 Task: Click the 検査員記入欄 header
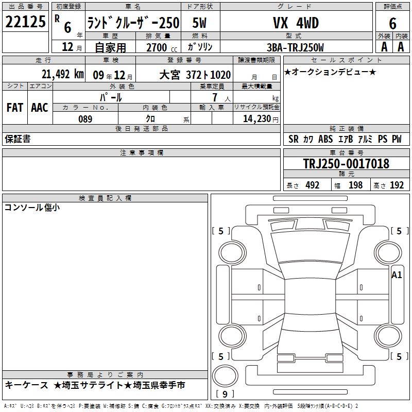pos(105,198)
